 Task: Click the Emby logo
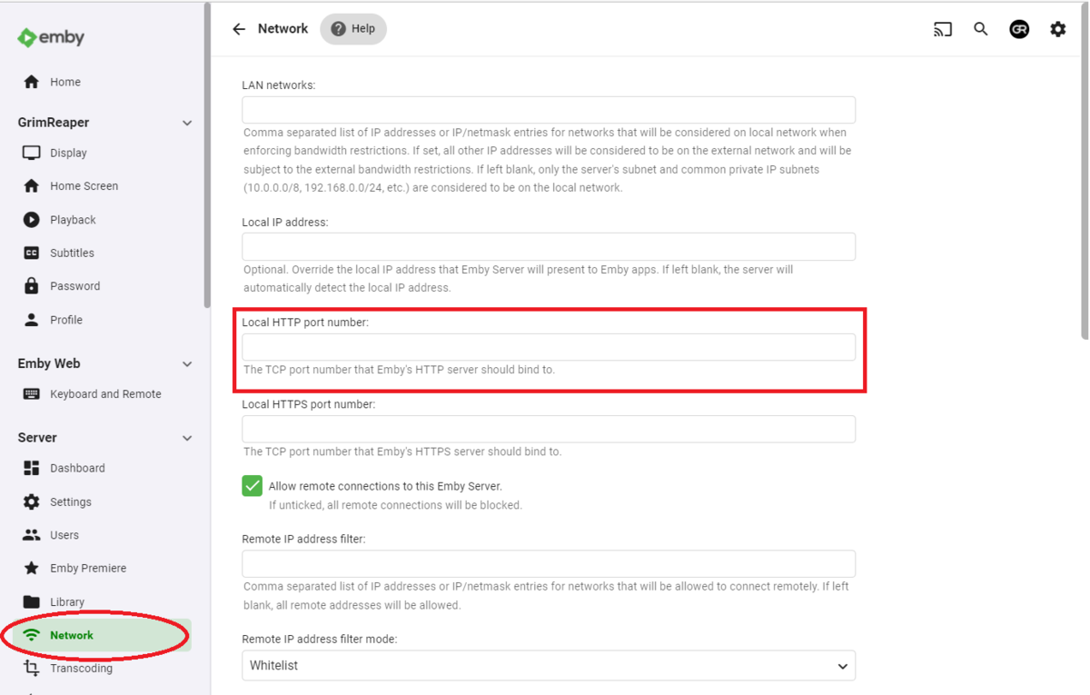point(52,37)
